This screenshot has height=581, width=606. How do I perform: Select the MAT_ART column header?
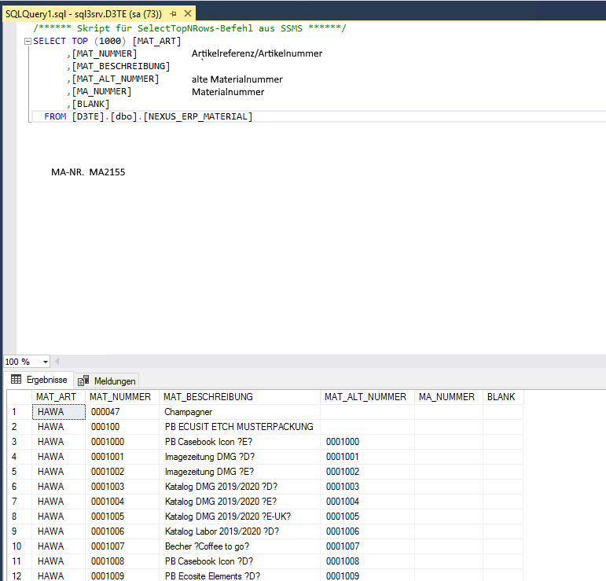[57, 397]
